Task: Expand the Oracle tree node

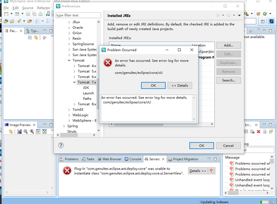Action: pos(69,28)
